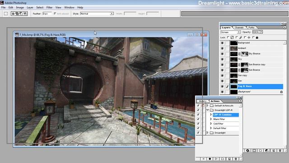This screenshot has width=289, height=163.
Task: Click the lock icon on italic Background layer
Action: [x=281, y=91]
